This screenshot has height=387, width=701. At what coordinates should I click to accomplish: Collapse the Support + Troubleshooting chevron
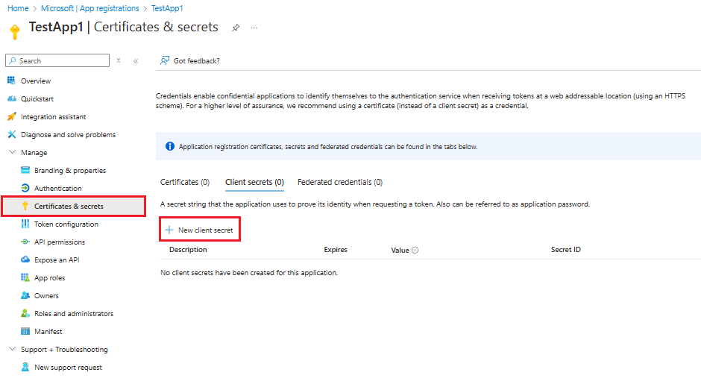(x=12, y=349)
